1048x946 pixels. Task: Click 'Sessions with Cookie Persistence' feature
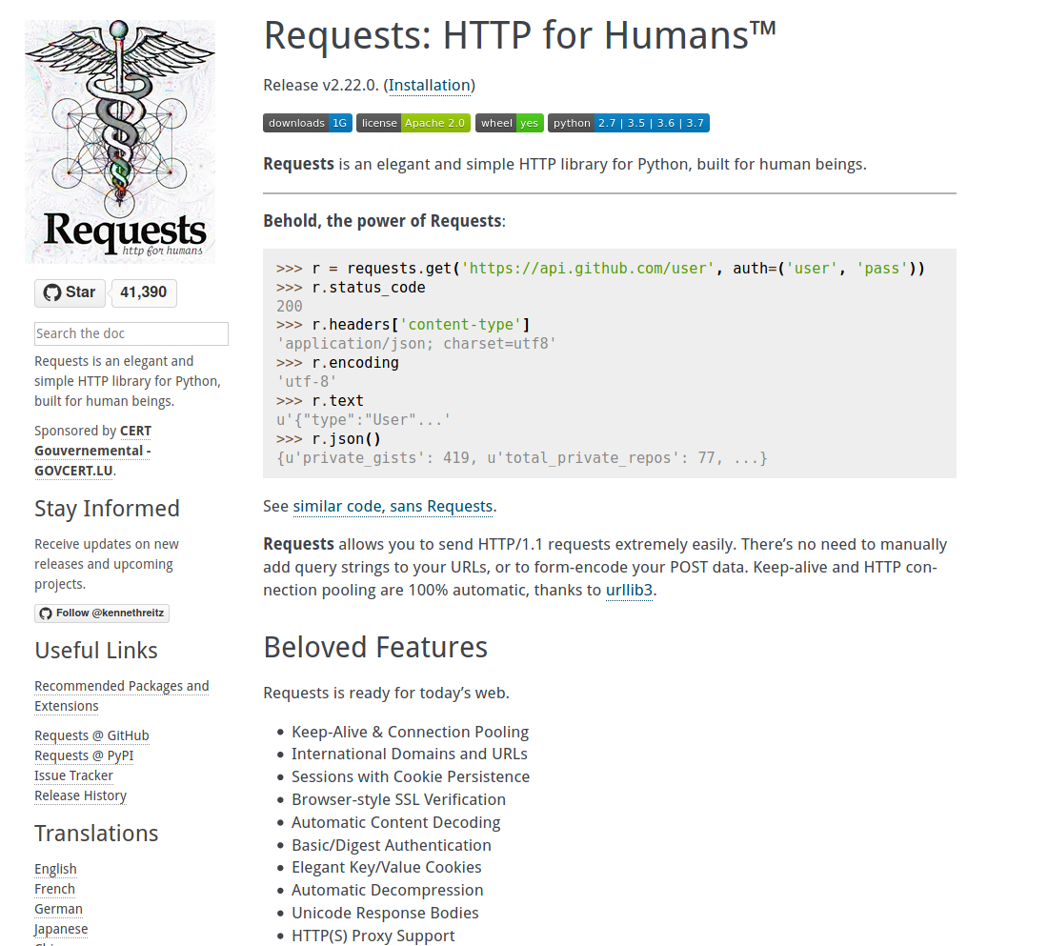(411, 776)
